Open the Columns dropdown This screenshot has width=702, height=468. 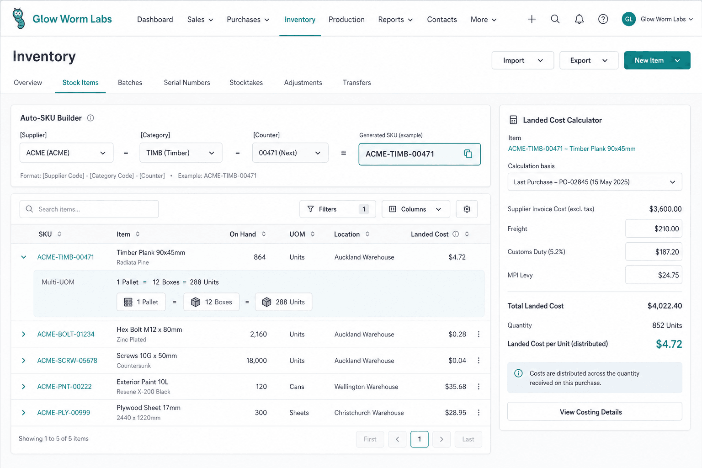point(415,209)
